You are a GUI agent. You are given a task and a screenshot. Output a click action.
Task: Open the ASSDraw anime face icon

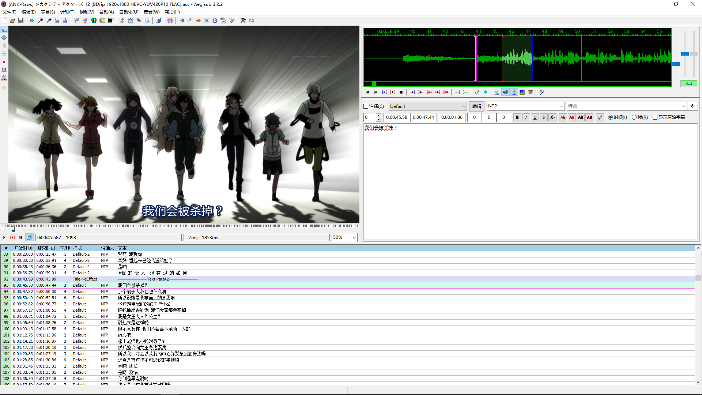pyautogui.click(x=170, y=20)
